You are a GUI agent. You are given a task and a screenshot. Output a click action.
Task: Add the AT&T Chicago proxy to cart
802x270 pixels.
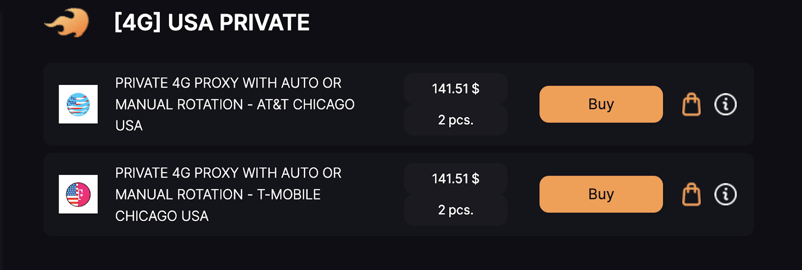pyautogui.click(x=691, y=104)
